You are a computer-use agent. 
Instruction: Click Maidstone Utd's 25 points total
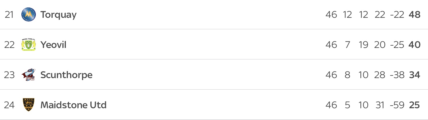pos(414,105)
